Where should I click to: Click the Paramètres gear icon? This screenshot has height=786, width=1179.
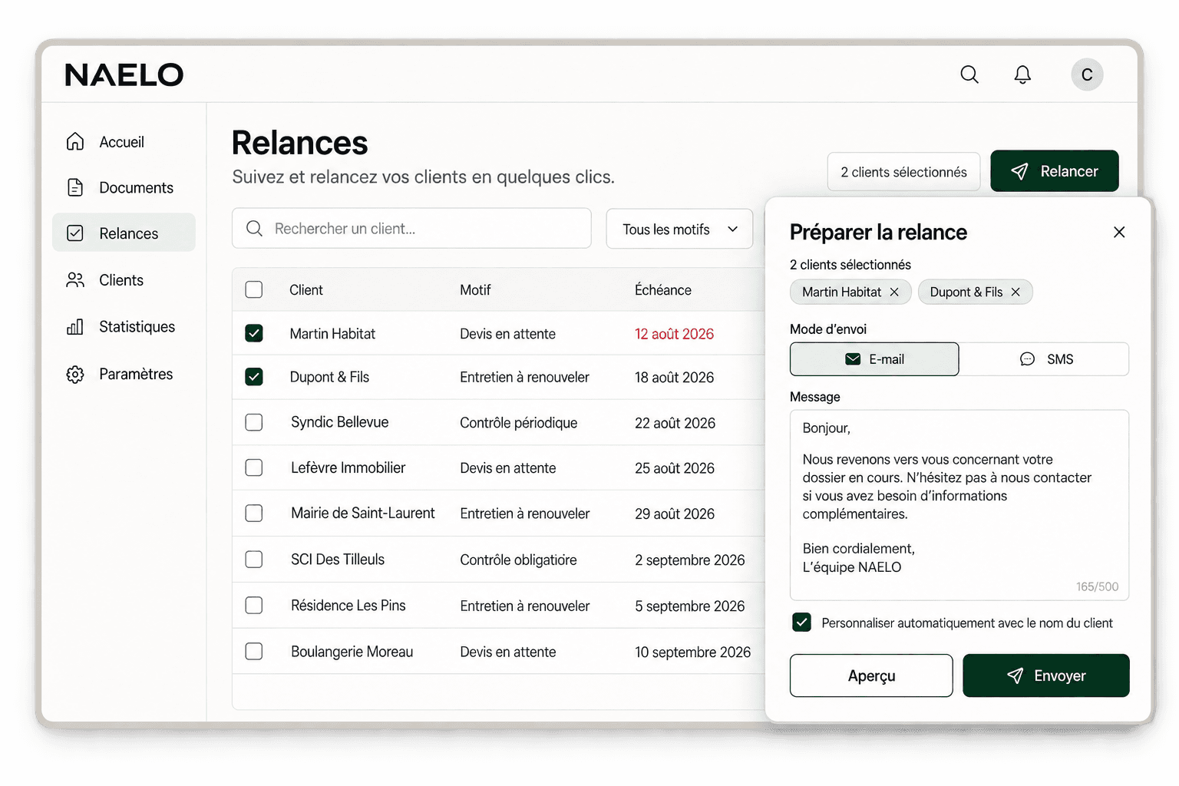coord(75,375)
